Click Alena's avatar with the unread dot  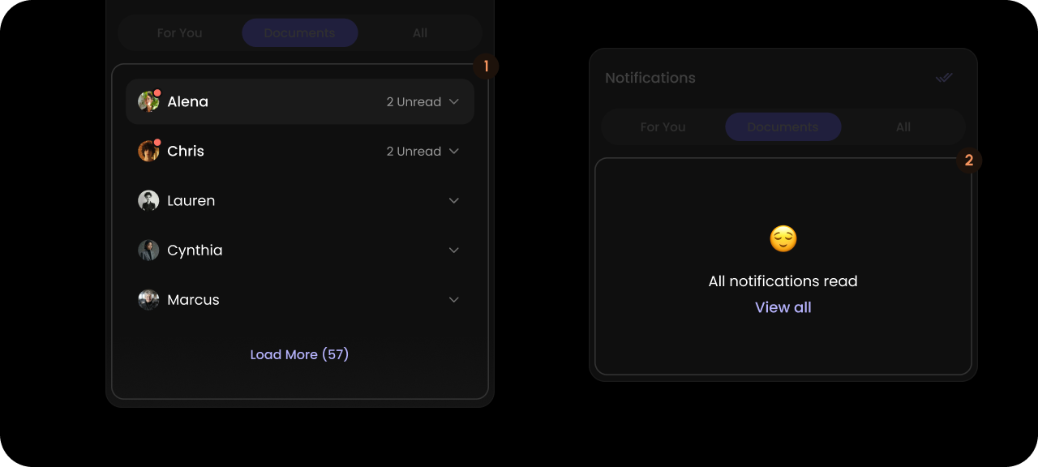[148, 101]
